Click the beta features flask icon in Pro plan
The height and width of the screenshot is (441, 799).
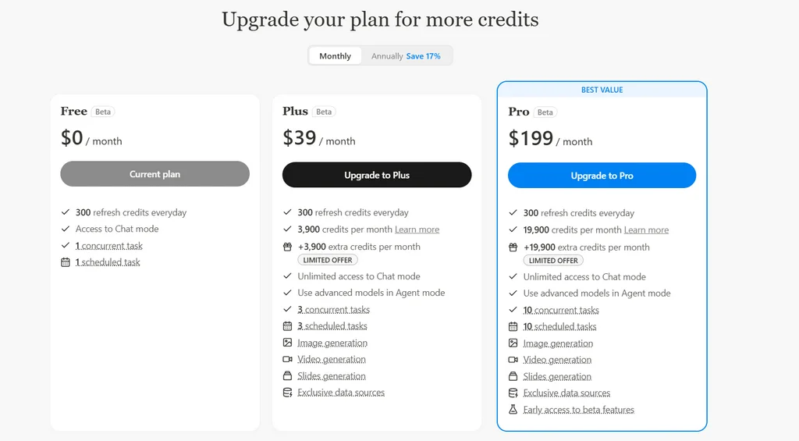point(513,410)
